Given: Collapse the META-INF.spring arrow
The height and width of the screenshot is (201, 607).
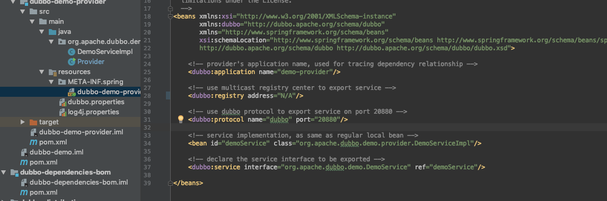Looking at the screenshot, I should click(51, 82).
